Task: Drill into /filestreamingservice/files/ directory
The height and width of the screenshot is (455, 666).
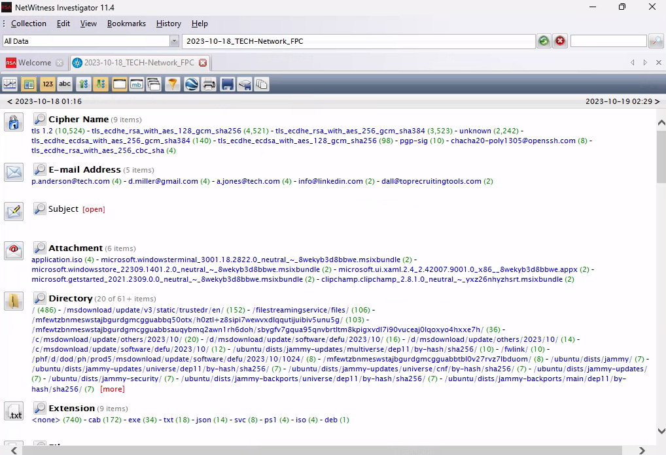Action: [302, 311]
